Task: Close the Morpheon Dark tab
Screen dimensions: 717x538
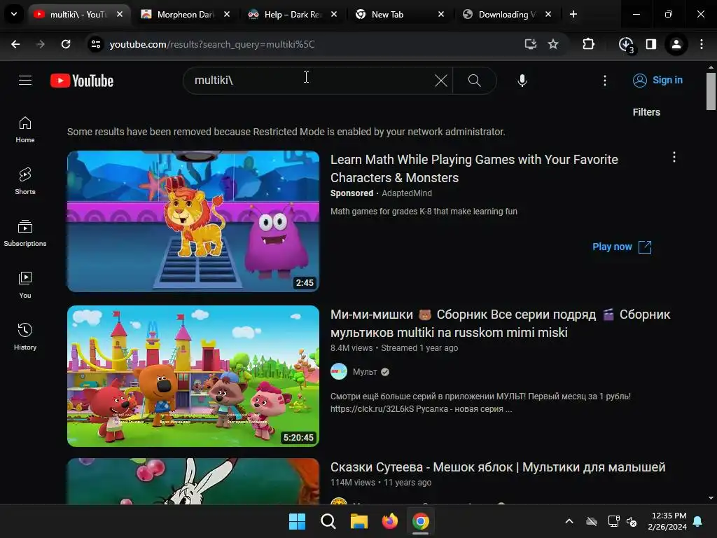Action: (x=227, y=14)
